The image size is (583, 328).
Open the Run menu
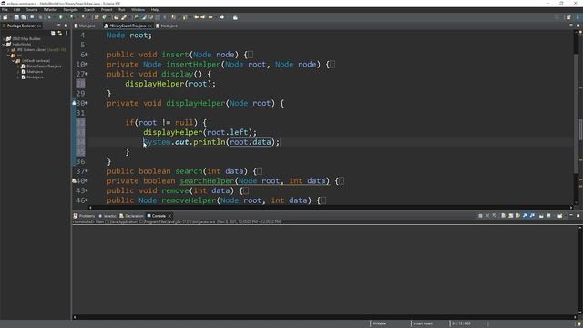pyautogui.click(x=121, y=10)
